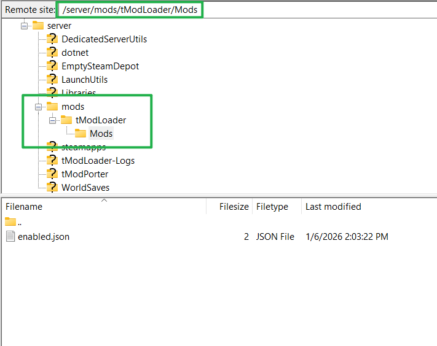Sort files by Filename column

click(x=25, y=207)
